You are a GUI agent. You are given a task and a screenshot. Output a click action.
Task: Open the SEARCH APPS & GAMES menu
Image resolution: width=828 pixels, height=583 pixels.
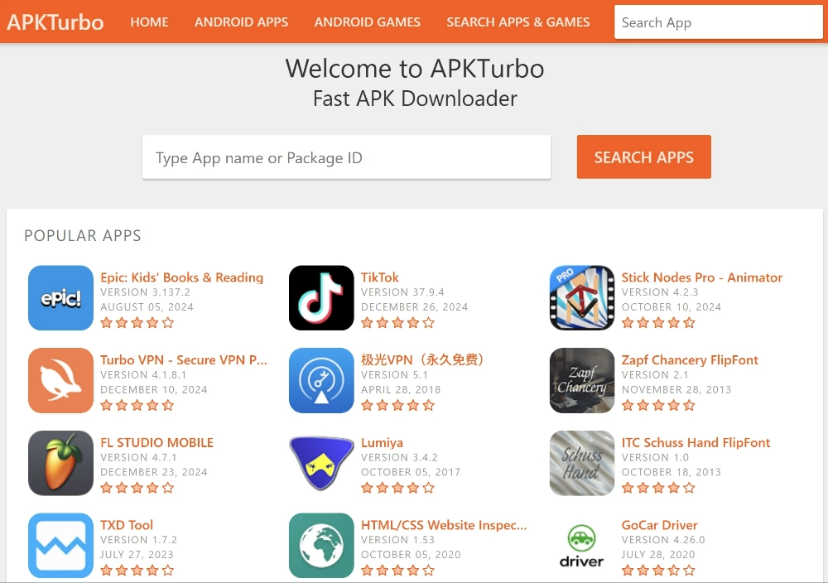[517, 22]
